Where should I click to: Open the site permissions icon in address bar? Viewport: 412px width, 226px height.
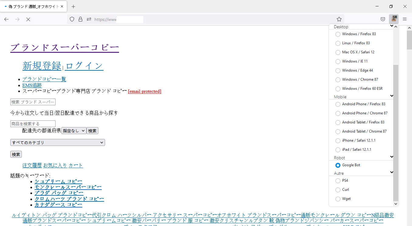pos(89,19)
